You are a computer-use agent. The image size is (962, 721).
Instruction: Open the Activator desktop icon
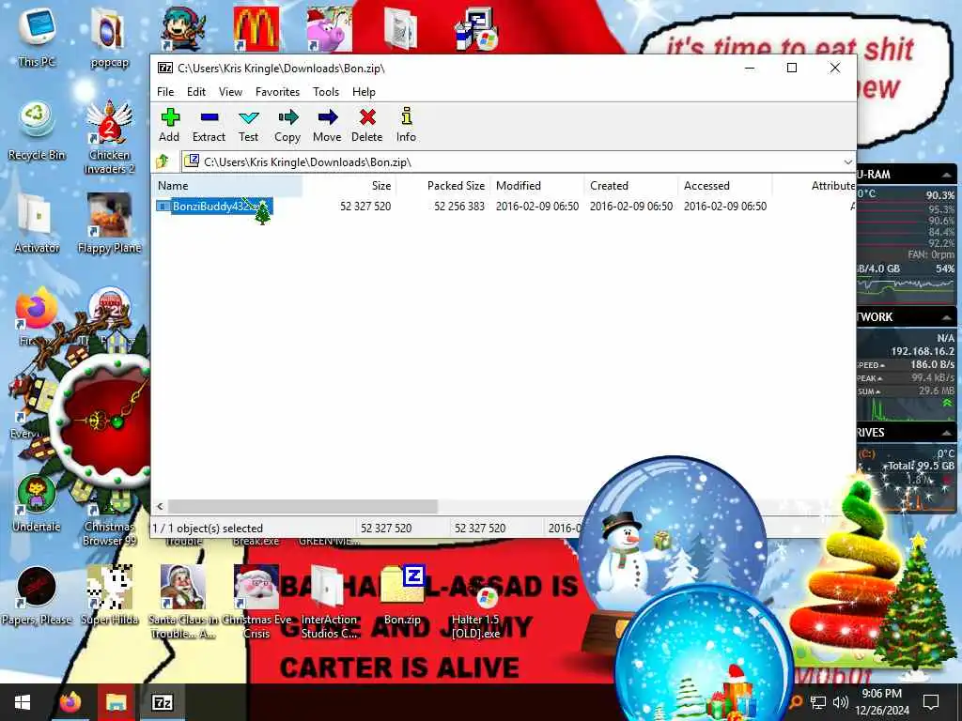pos(37,223)
